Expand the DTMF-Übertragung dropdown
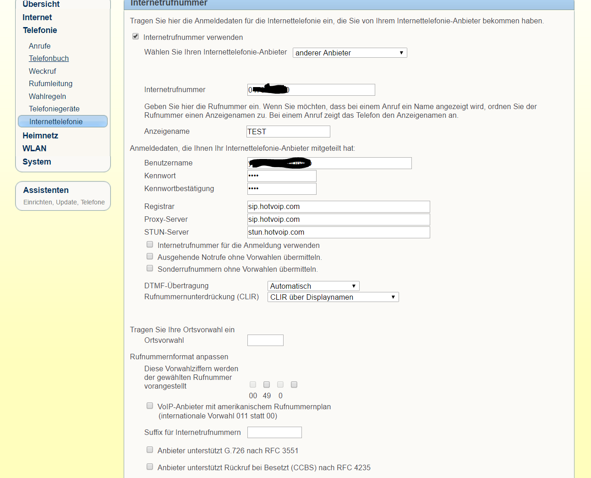Image resolution: width=591 pixels, height=478 pixels. pyautogui.click(x=313, y=286)
